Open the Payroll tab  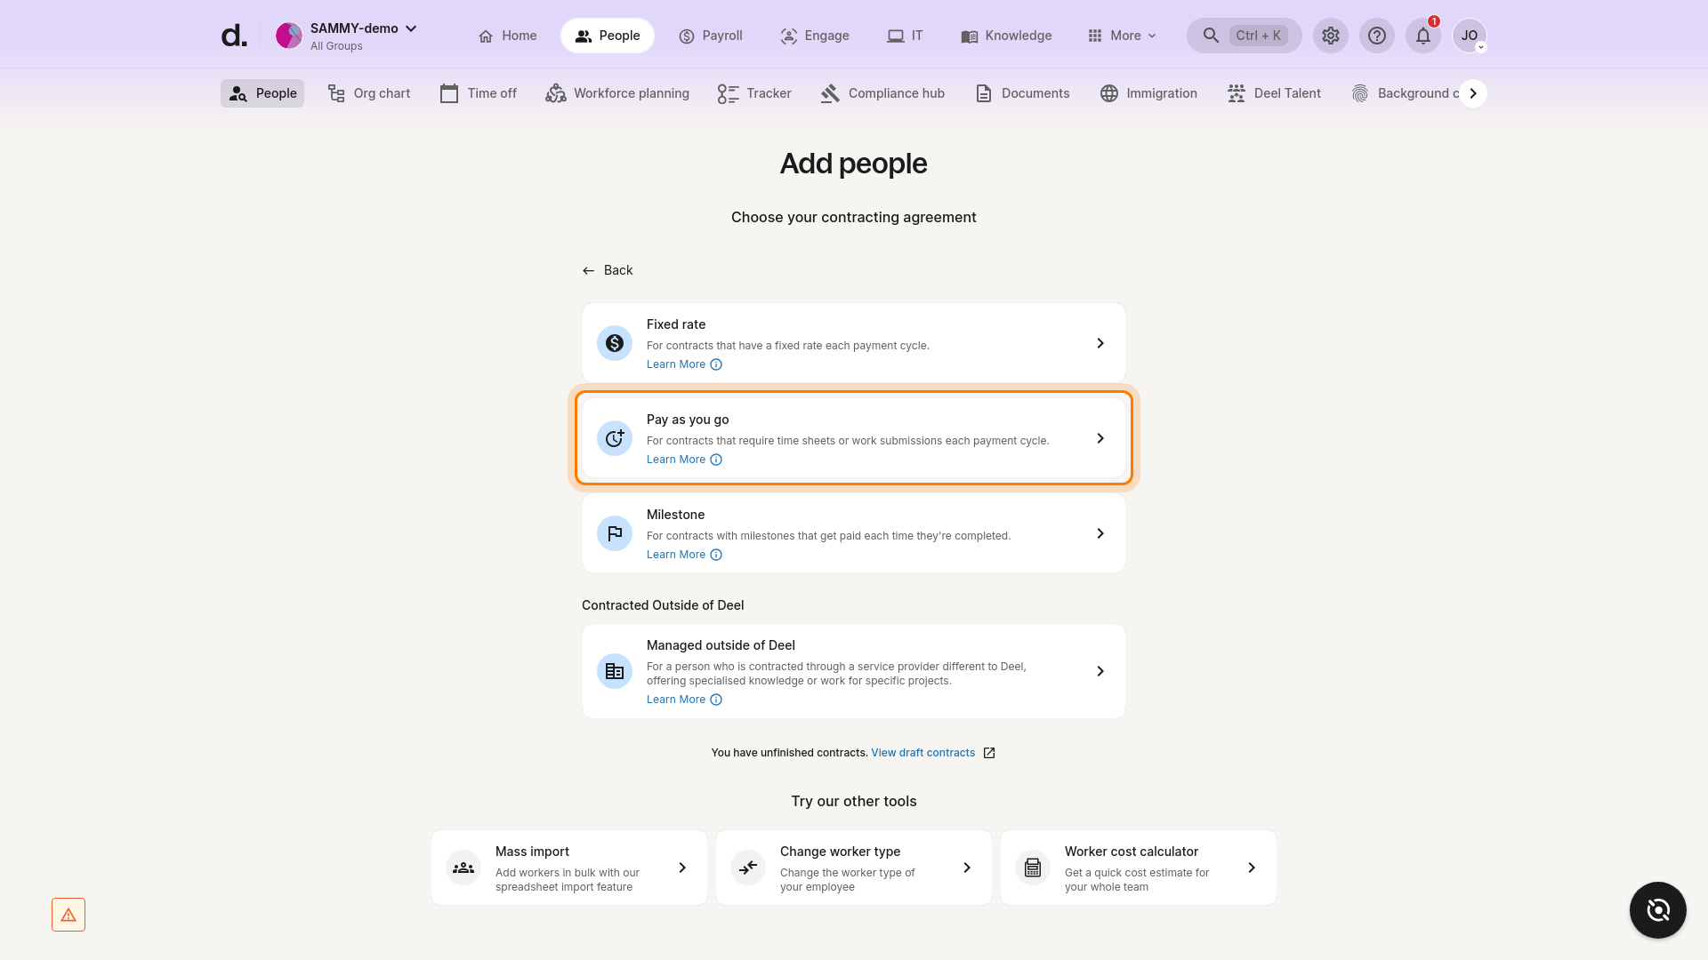pos(710,36)
